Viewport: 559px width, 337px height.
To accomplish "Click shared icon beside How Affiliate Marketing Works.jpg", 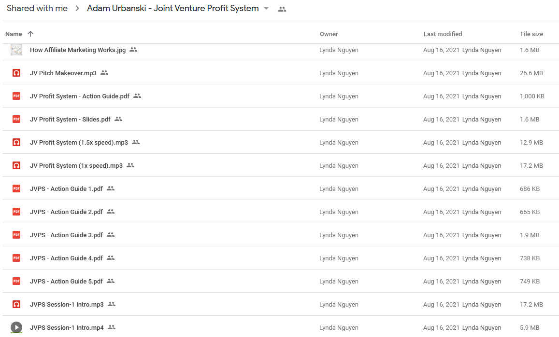I will click(x=133, y=50).
